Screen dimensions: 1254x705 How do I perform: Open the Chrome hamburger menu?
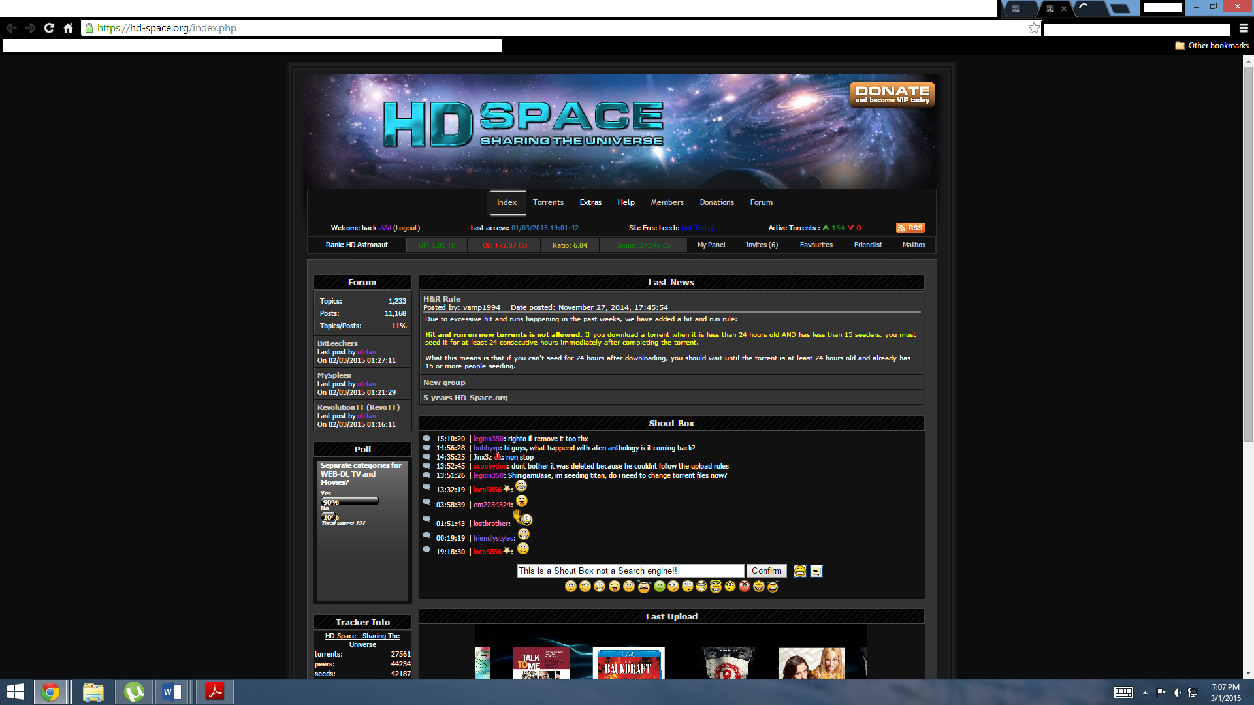(1244, 28)
